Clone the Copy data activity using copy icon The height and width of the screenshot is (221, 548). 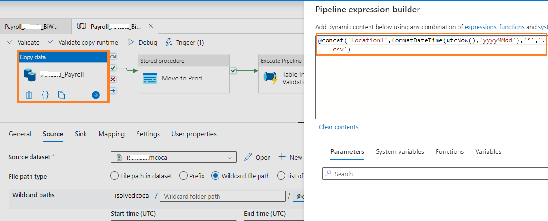coord(61,95)
